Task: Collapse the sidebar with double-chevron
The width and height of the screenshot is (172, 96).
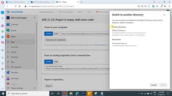Action: 35,88
